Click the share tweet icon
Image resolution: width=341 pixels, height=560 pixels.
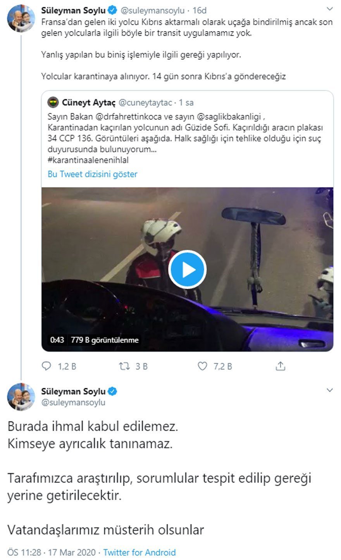(281, 366)
